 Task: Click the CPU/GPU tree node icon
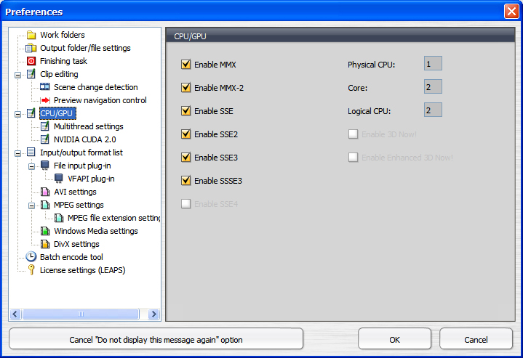point(31,113)
